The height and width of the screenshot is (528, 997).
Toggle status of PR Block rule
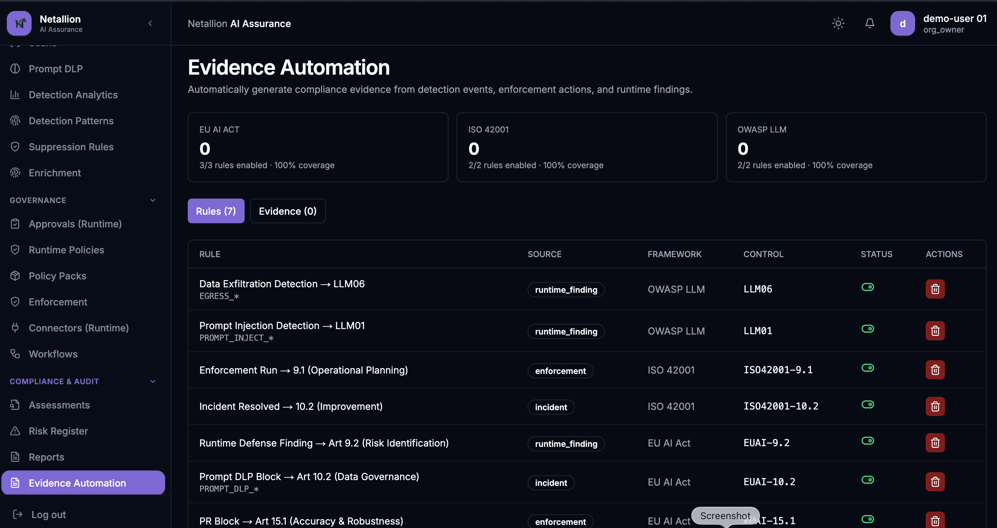click(867, 519)
